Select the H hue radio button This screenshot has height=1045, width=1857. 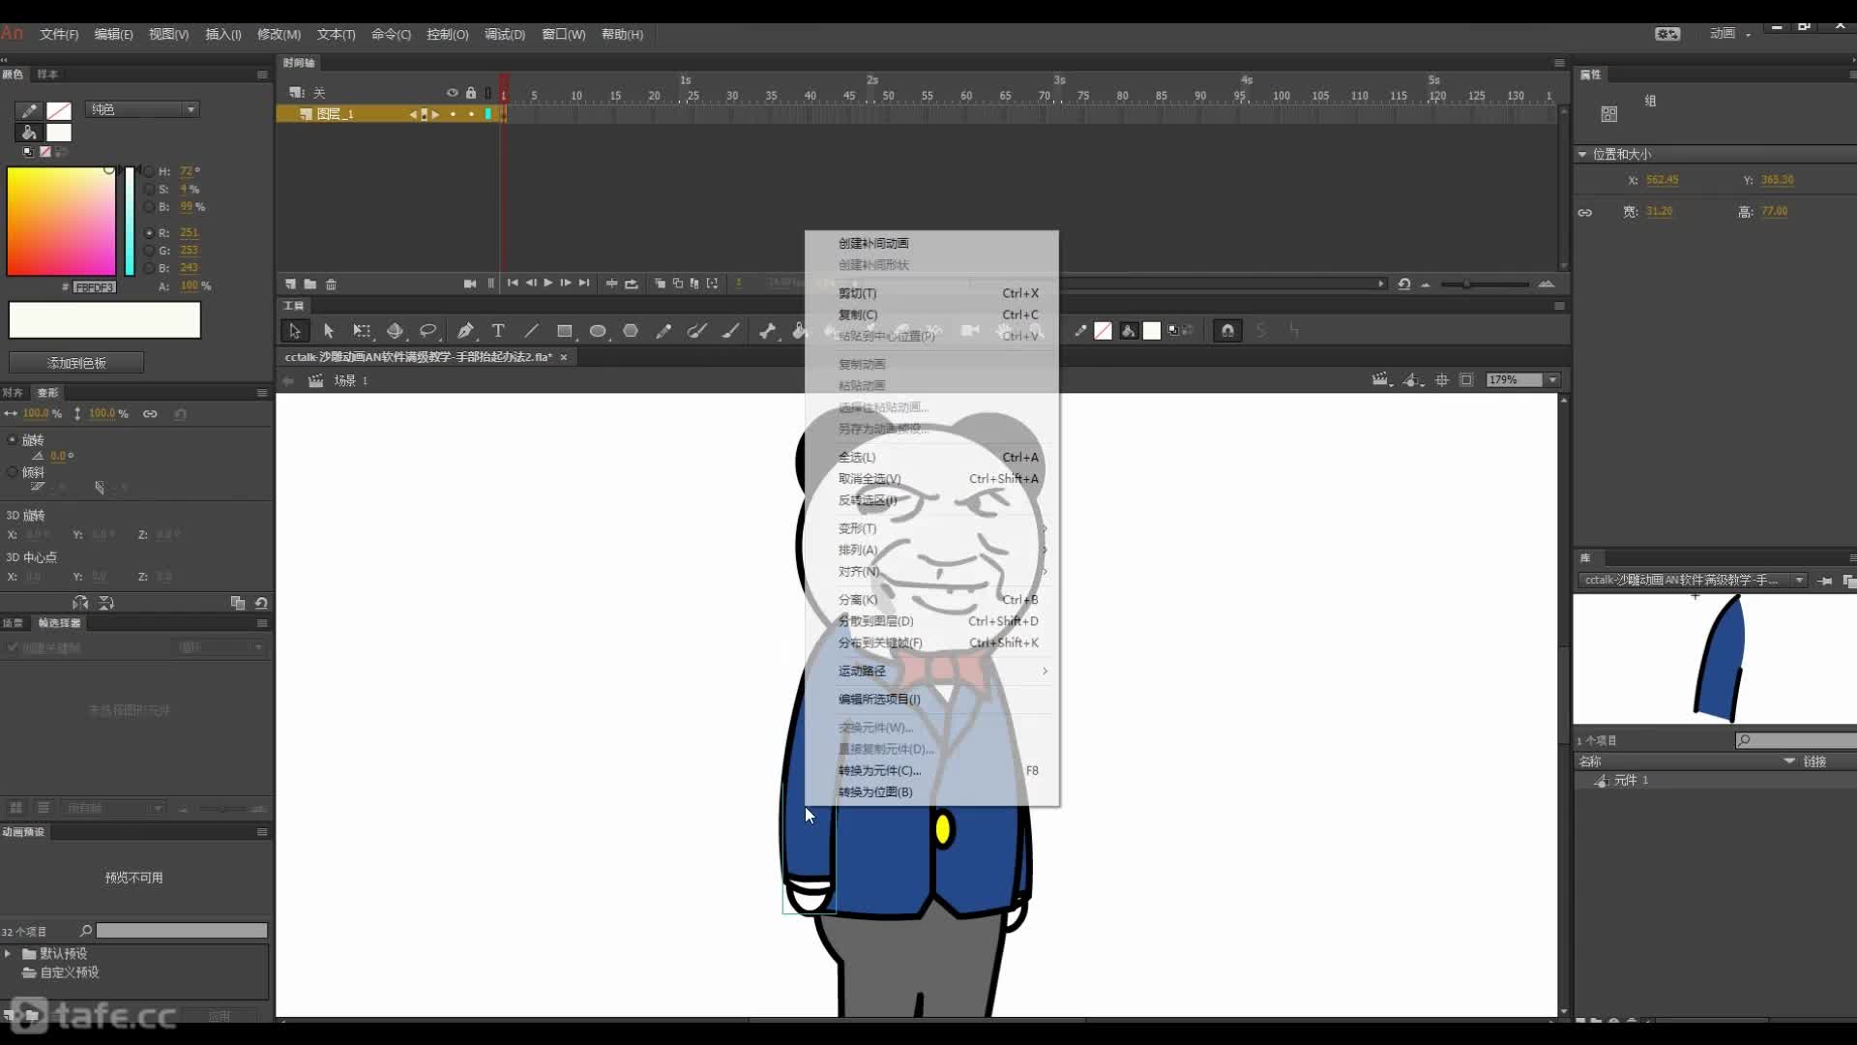pyautogui.click(x=149, y=172)
